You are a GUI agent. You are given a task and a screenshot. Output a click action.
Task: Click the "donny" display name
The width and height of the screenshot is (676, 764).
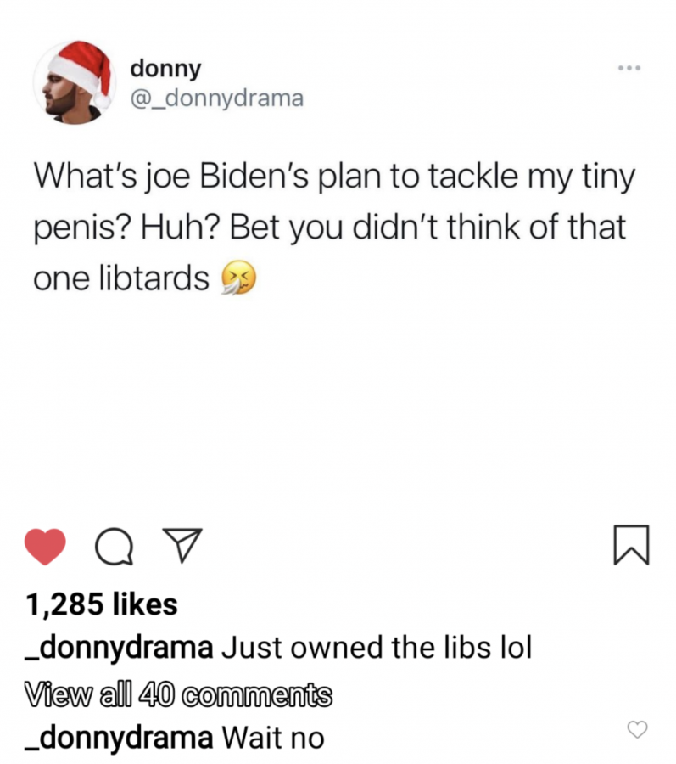(165, 69)
